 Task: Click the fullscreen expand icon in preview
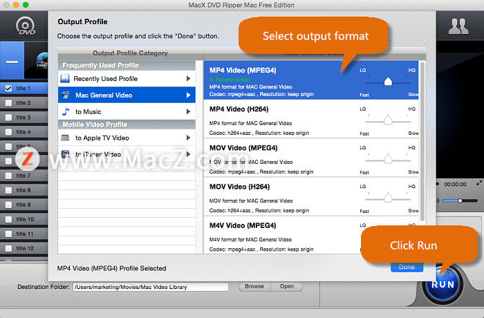pos(478,183)
